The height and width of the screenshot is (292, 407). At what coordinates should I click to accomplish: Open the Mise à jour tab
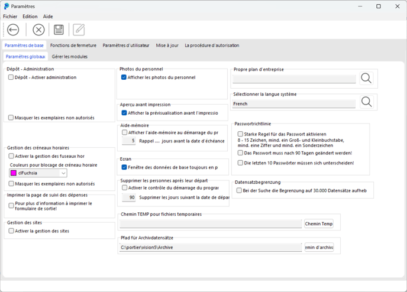coord(167,46)
